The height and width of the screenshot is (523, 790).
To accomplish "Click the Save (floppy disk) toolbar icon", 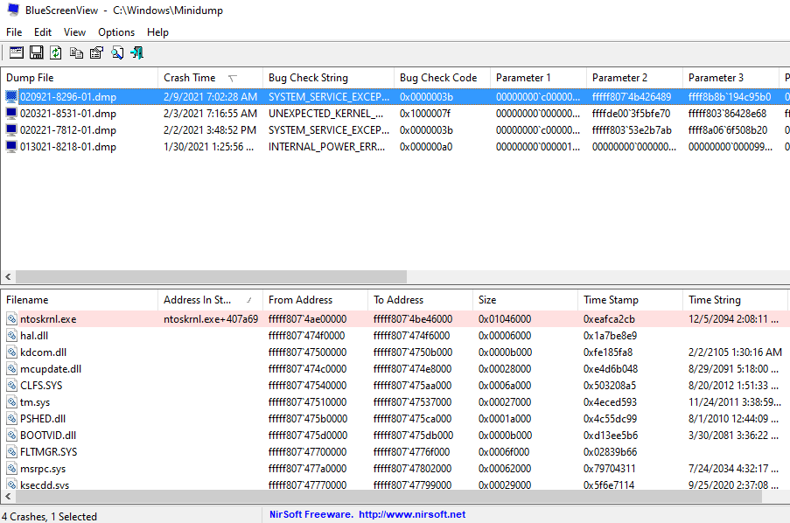I will 36,52.
